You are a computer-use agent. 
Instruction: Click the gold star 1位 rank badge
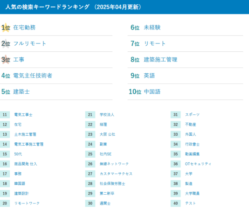[6, 28]
